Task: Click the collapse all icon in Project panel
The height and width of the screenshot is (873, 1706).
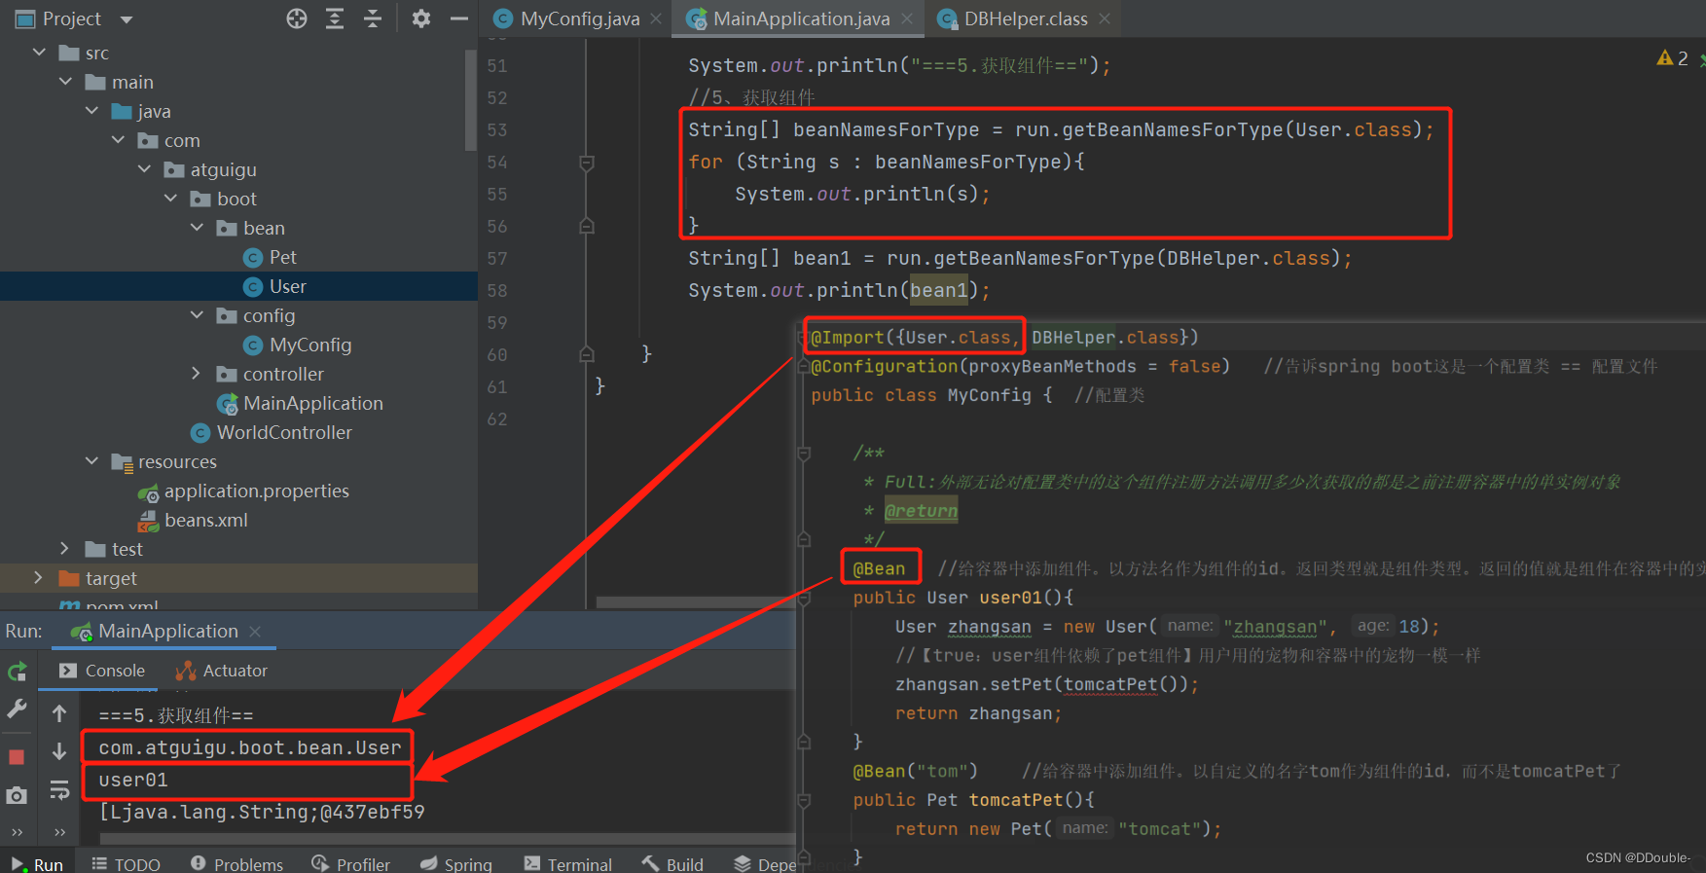Action: (373, 18)
